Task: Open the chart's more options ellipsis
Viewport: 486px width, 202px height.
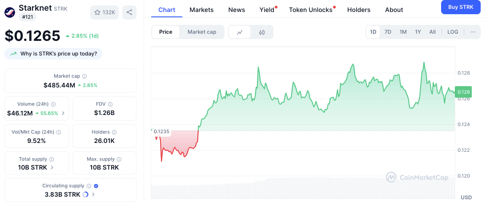Action: tap(473, 32)
